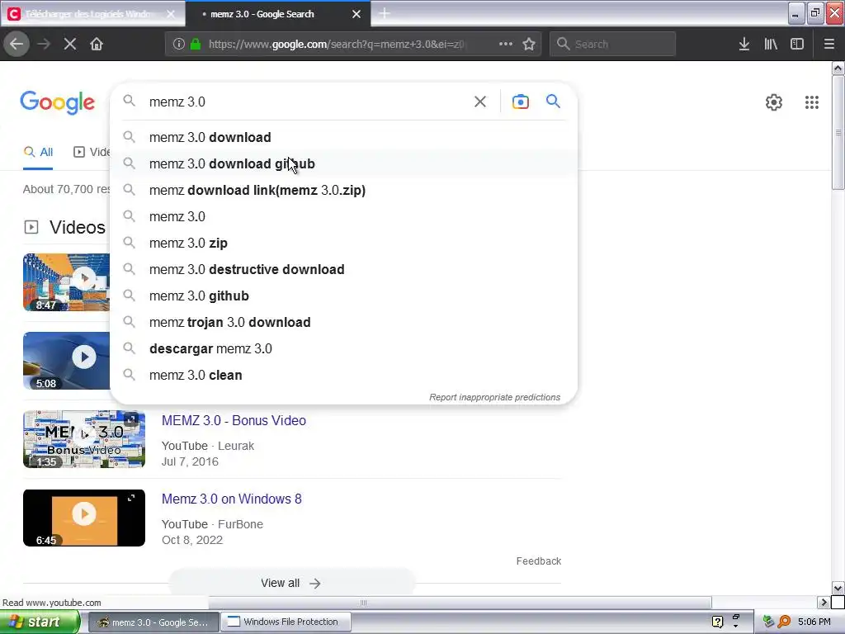This screenshot has height=634, width=845.
Task: Bookmark this page with the star
Action: tap(529, 44)
